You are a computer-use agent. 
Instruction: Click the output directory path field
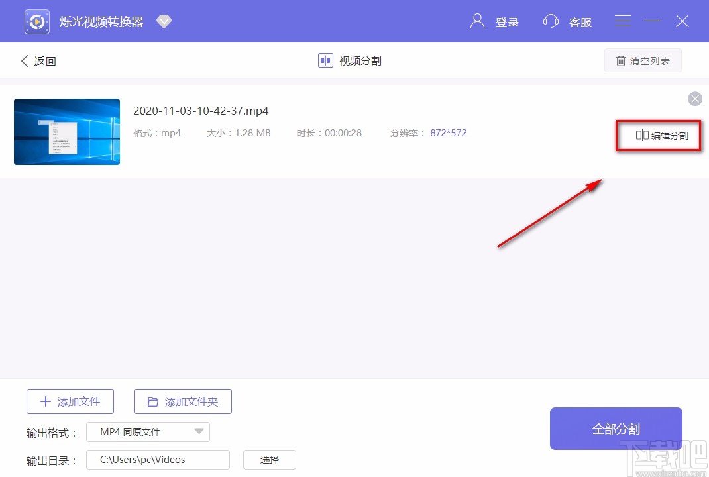pyautogui.click(x=158, y=459)
